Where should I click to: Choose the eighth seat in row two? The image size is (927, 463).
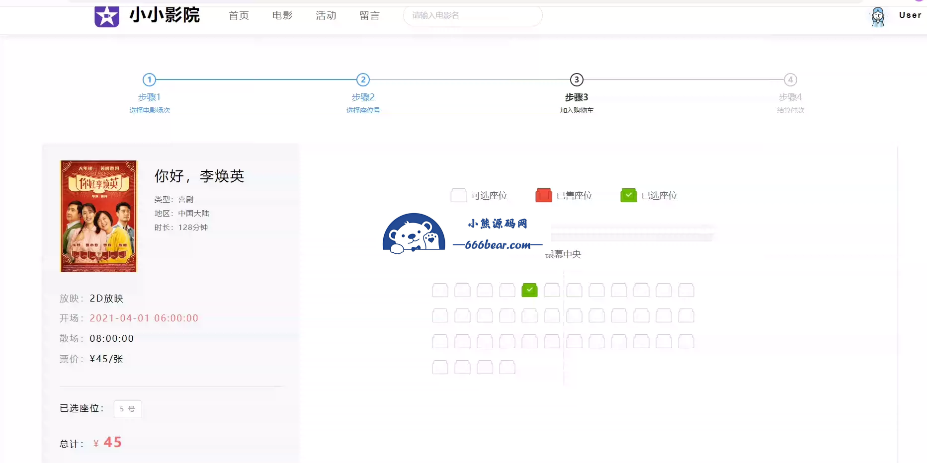(596, 315)
